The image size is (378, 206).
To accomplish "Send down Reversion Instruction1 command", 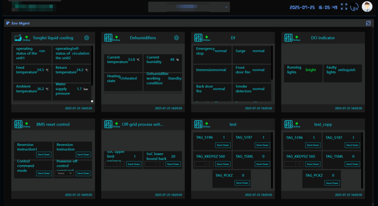I will click(x=44, y=154).
